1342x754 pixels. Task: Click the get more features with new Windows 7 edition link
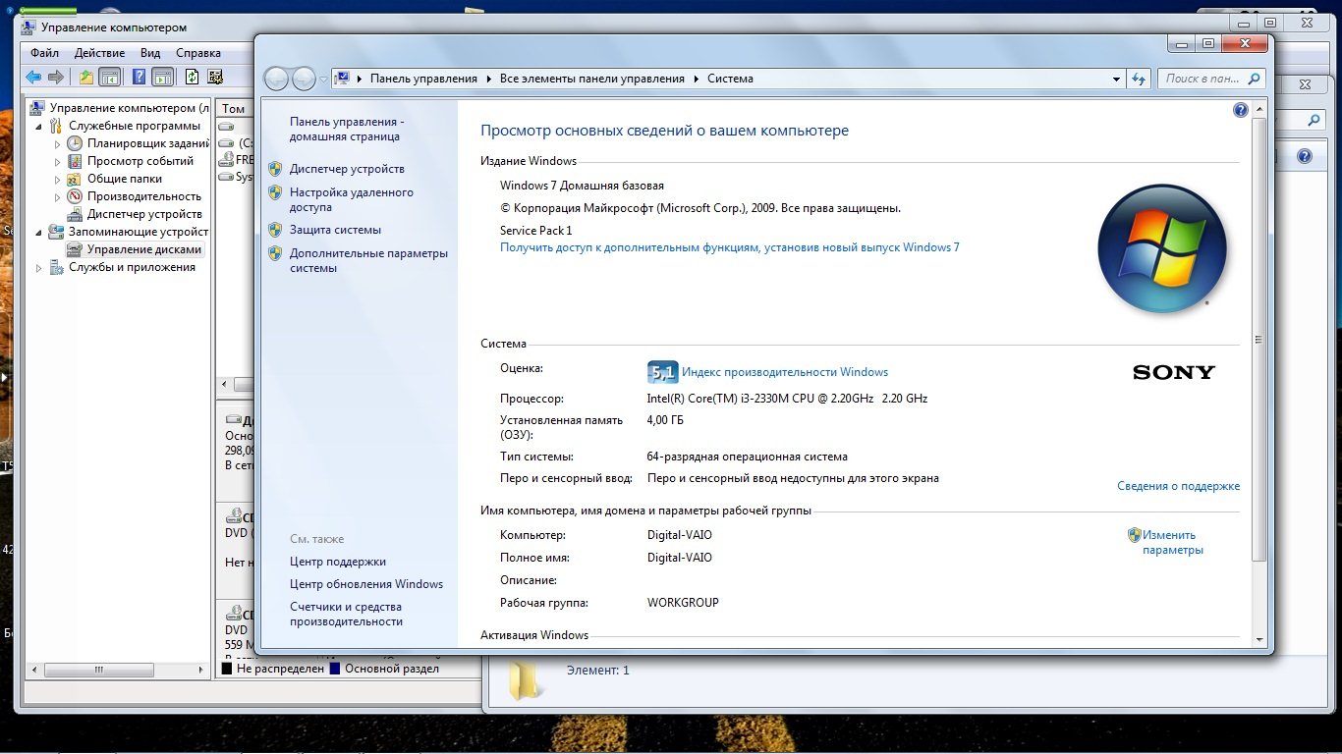click(730, 247)
